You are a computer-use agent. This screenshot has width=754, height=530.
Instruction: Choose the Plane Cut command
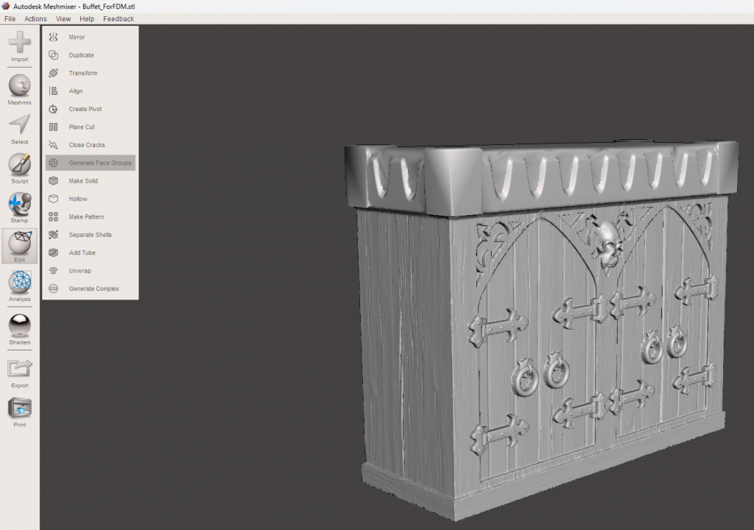81,127
